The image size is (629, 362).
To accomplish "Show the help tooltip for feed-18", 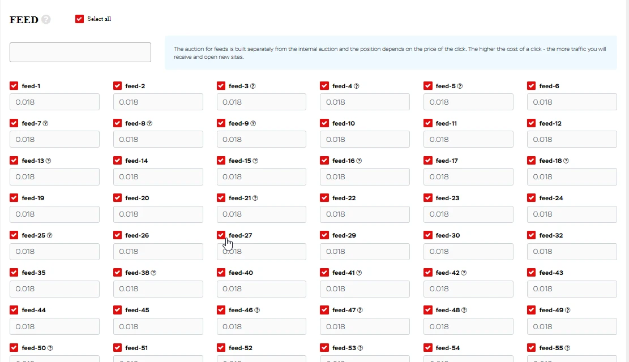I will pyautogui.click(x=566, y=160).
